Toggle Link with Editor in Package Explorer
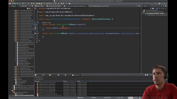The image size is (177, 99). pos(30,9)
